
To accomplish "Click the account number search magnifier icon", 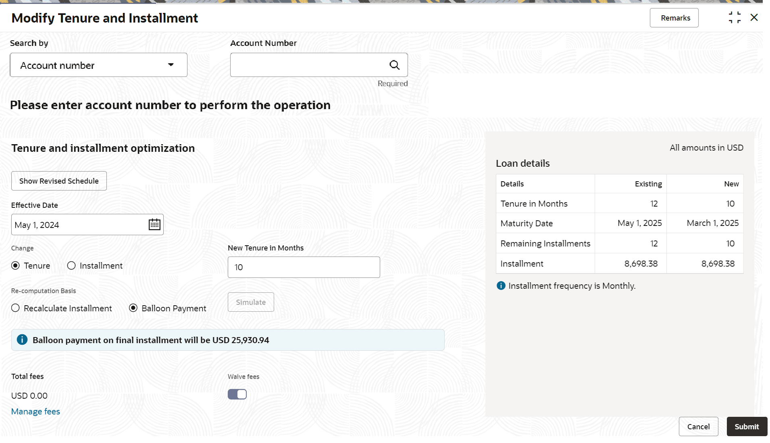I will (x=394, y=65).
